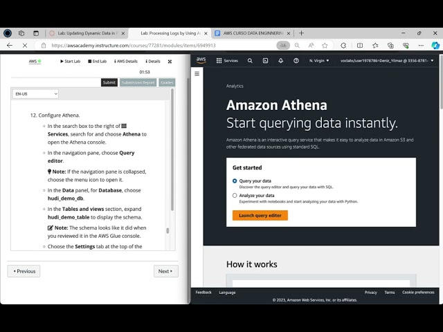443x332 pixels.
Task: Open the AWS console search
Action: click(x=250, y=60)
